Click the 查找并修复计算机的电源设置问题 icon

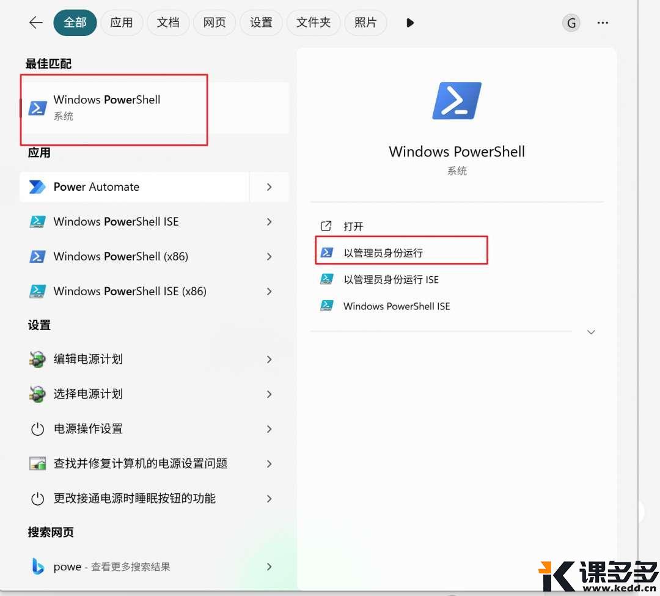(37, 464)
